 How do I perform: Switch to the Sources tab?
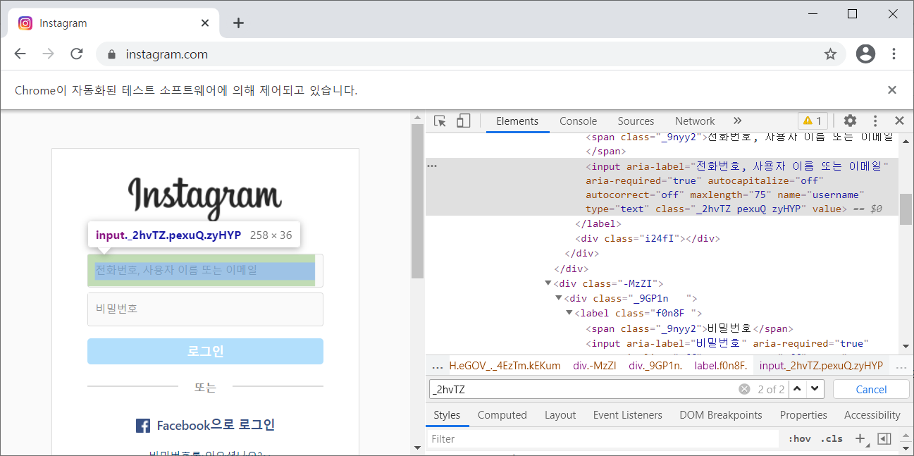pyautogui.click(x=636, y=121)
